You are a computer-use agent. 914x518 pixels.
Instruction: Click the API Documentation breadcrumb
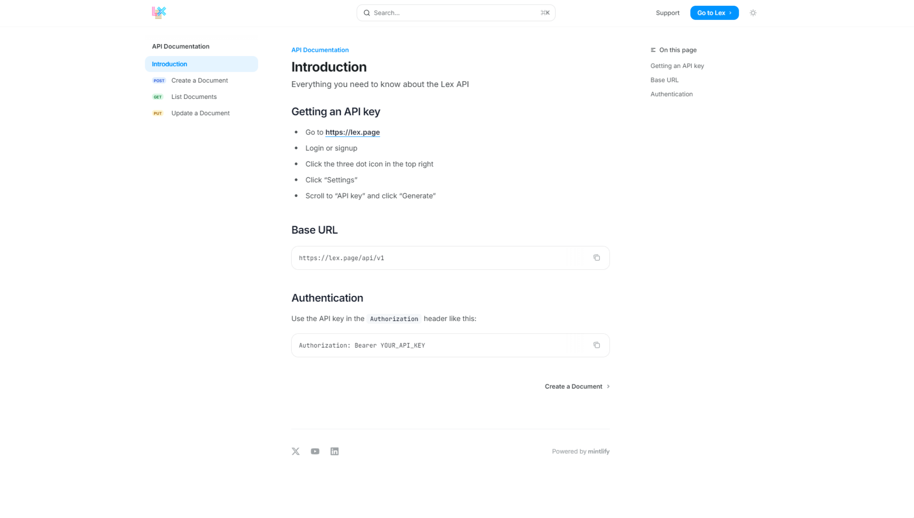tap(320, 50)
